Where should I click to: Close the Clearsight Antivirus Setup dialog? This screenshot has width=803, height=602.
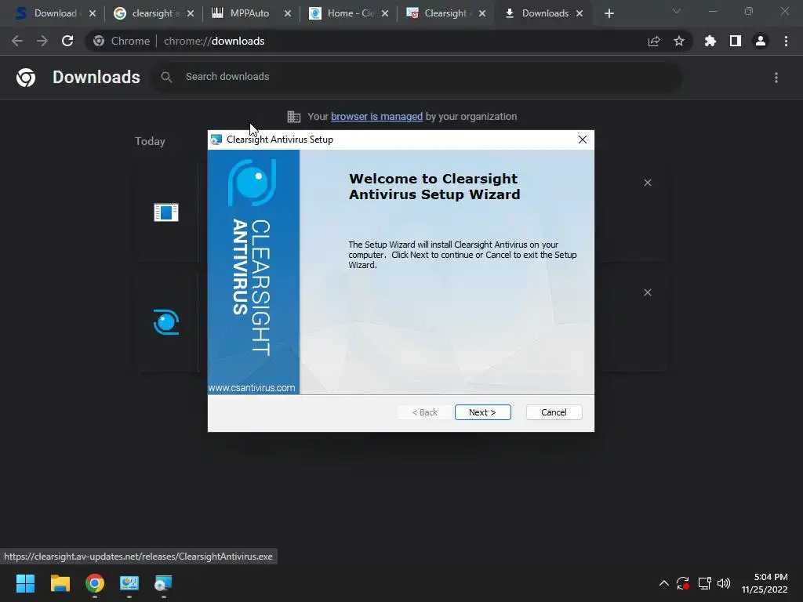[583, 140]
